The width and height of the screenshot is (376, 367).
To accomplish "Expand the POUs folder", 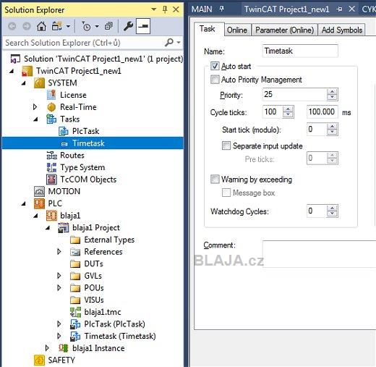I will [59, 287].
